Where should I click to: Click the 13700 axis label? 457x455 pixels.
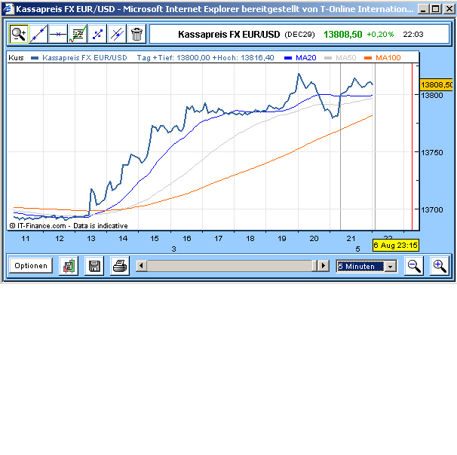(x=432, y=209)
